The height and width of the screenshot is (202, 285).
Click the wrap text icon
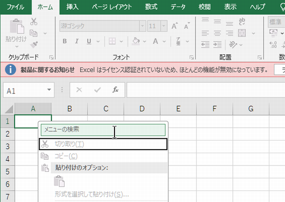click(x=243, y=21)
